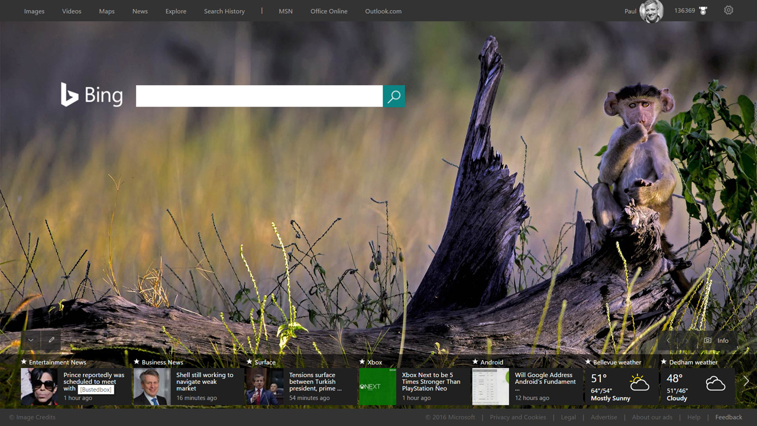Collapse the news strip with the down chevron
Viewport: 757px width, 426px height.
click(x=31, y=340)
